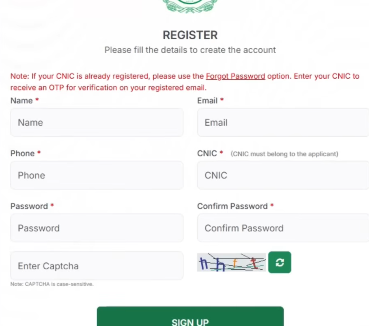The width and height of the screenshot is (369, 326).
Task: Click into the Email text box
Action: click(x=283, y=123)
